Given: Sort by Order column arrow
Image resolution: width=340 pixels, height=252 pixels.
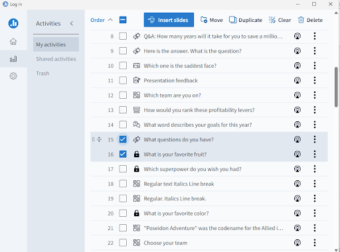Looking at the screenshot, I should tap(110, 20).
